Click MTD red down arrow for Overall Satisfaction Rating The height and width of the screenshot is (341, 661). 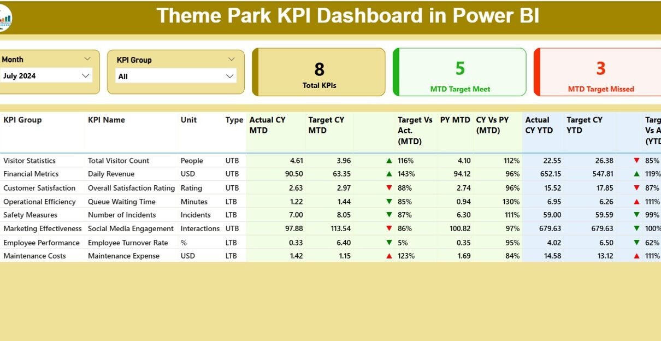coord(389,188)
